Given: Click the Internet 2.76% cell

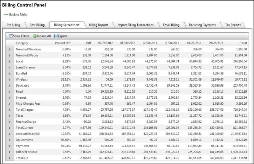Looking at the screenshot, I should (66, 98).
